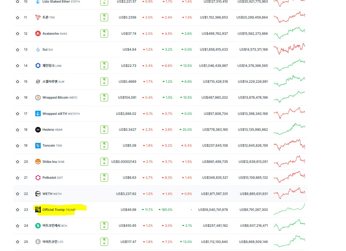Click the Sui water-drop logo icon

point(38,50)
